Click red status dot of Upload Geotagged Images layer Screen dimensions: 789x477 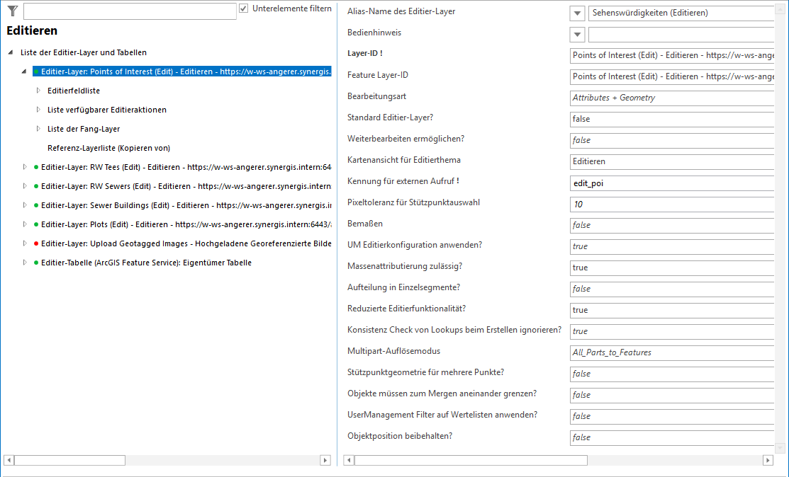coord(35,243)
